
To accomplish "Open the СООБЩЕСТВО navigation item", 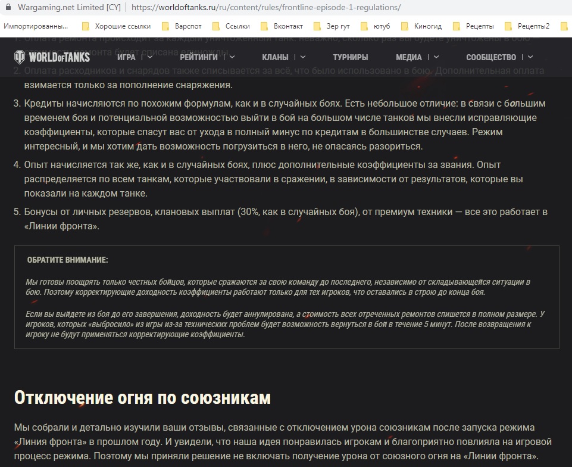I will 491,57.
